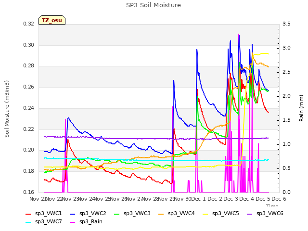308x231 pixels.
Task: Toggle sp3_VWC2 legend entry
Action: (x=88, y=214)
